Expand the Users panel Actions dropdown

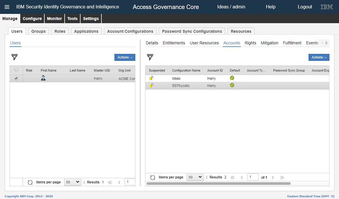pos(125,57)
